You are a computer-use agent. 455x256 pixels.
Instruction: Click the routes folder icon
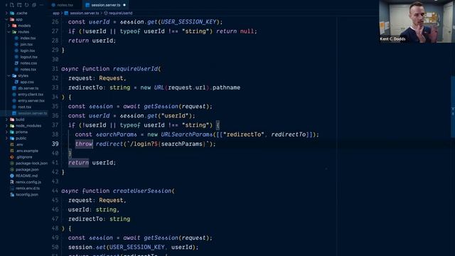[x=14, y=32]
